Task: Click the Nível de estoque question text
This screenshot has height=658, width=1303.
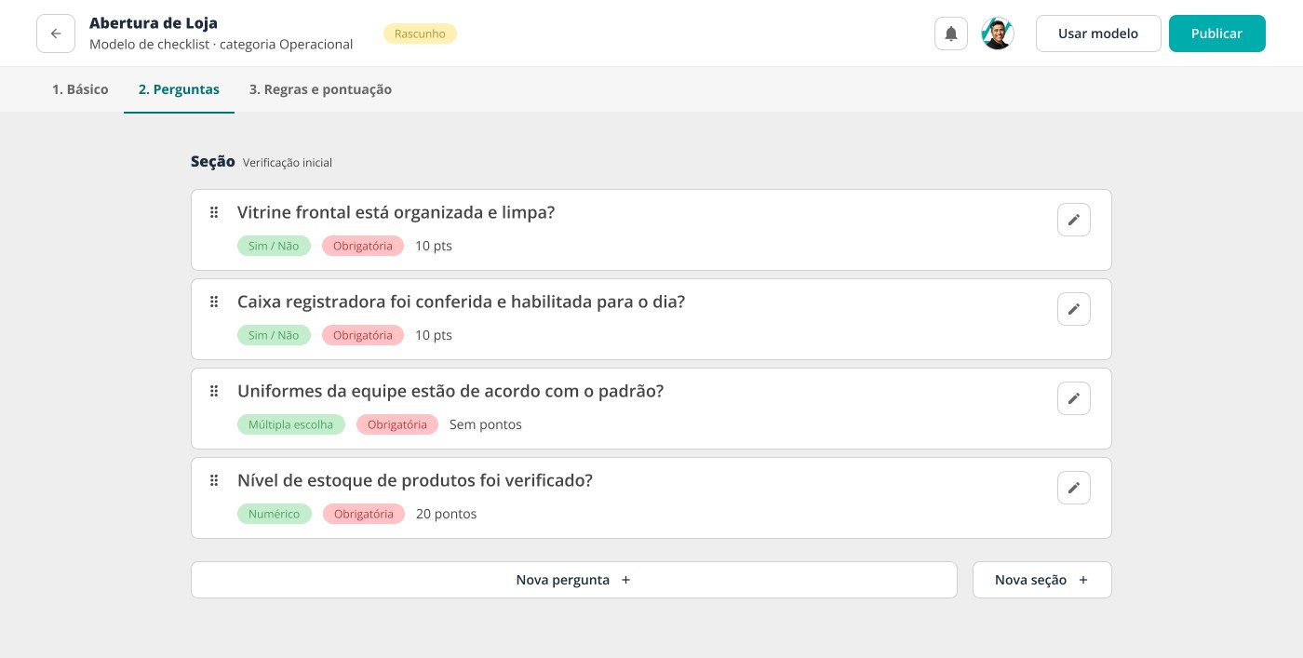Action: (x=415, y=480)
